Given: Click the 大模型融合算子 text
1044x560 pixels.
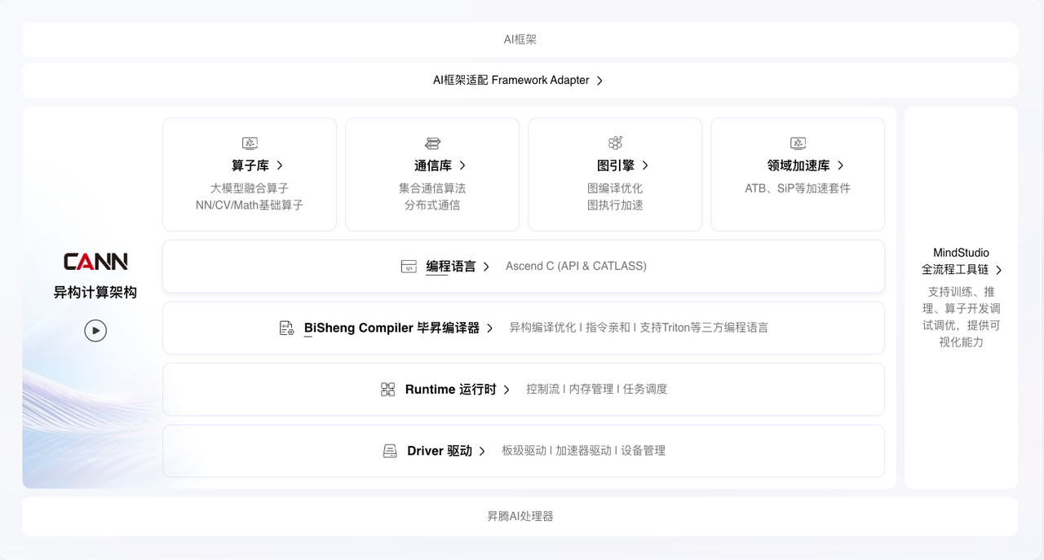Looking at the screenshot, I should (x=250, y=188).
